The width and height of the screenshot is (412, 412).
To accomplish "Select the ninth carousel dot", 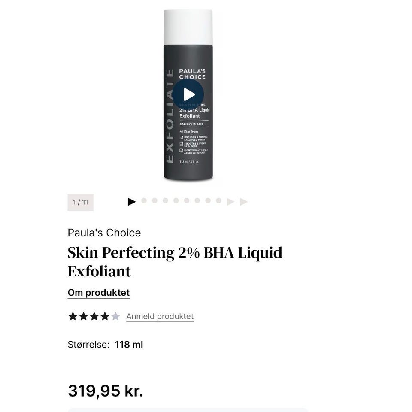I will point(218,200).
